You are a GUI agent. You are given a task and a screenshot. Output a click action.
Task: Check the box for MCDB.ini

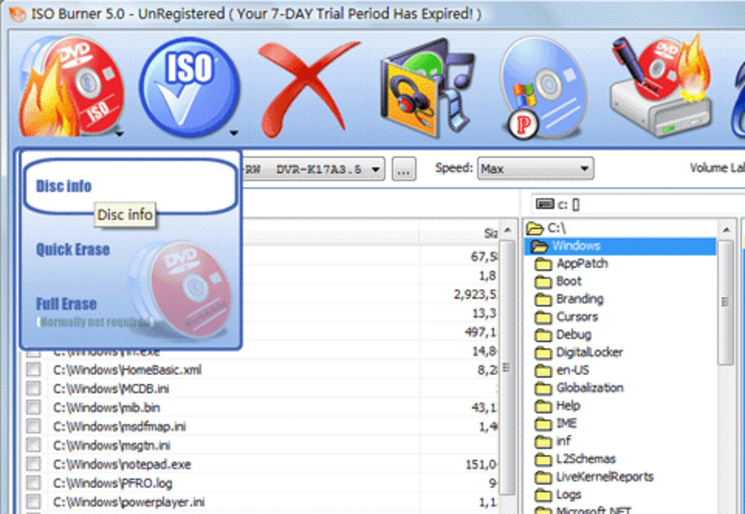(x=33, y=389)
